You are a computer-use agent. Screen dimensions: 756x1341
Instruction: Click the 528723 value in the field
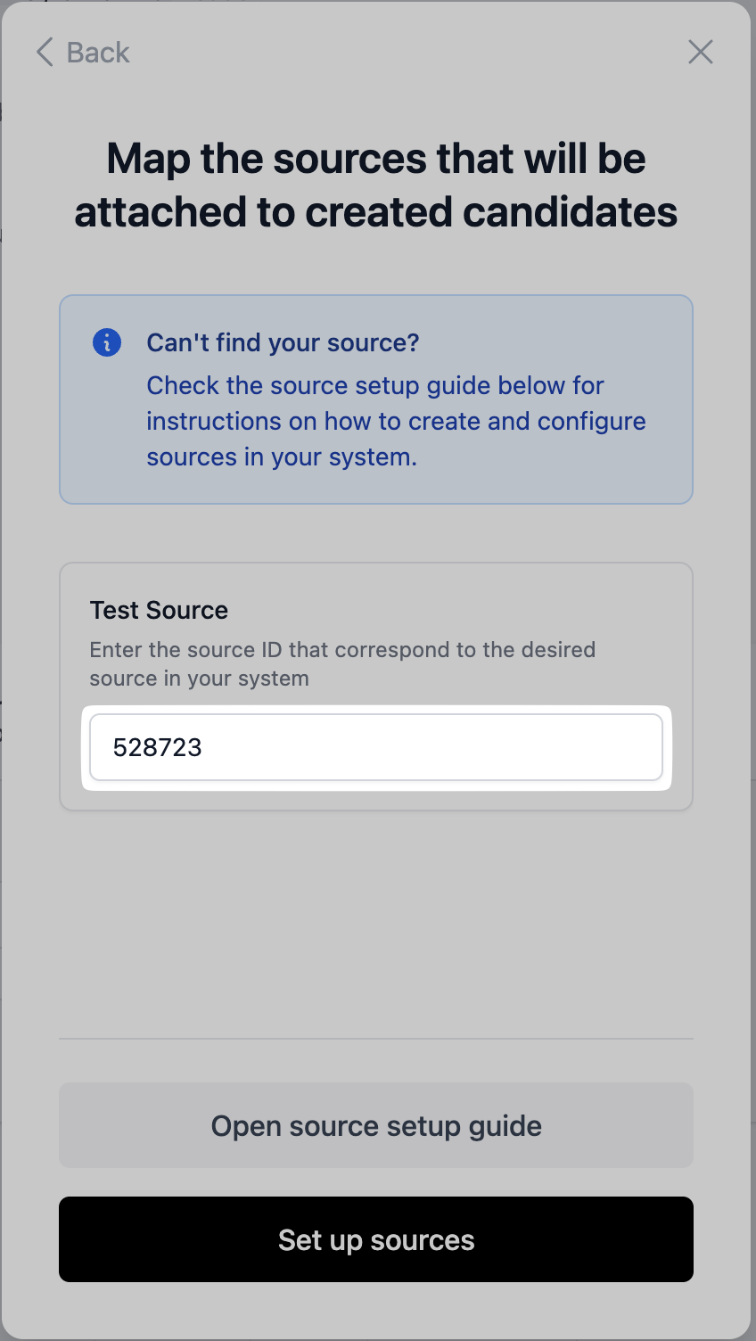[x=158, y=747]
